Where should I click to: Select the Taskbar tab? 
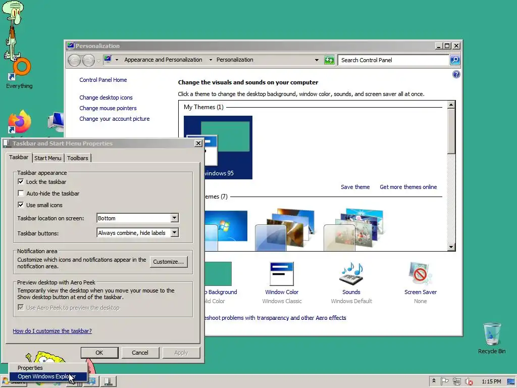19,157
